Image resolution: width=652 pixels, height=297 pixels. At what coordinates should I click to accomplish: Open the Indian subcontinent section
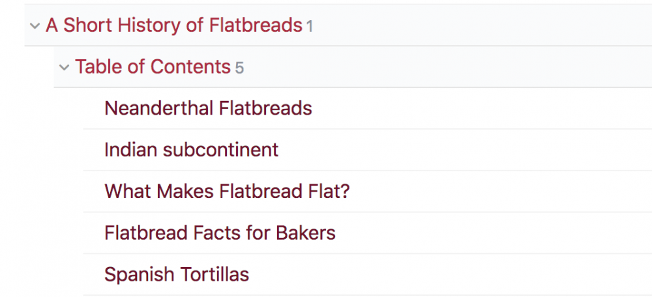[x=191, y=150]
